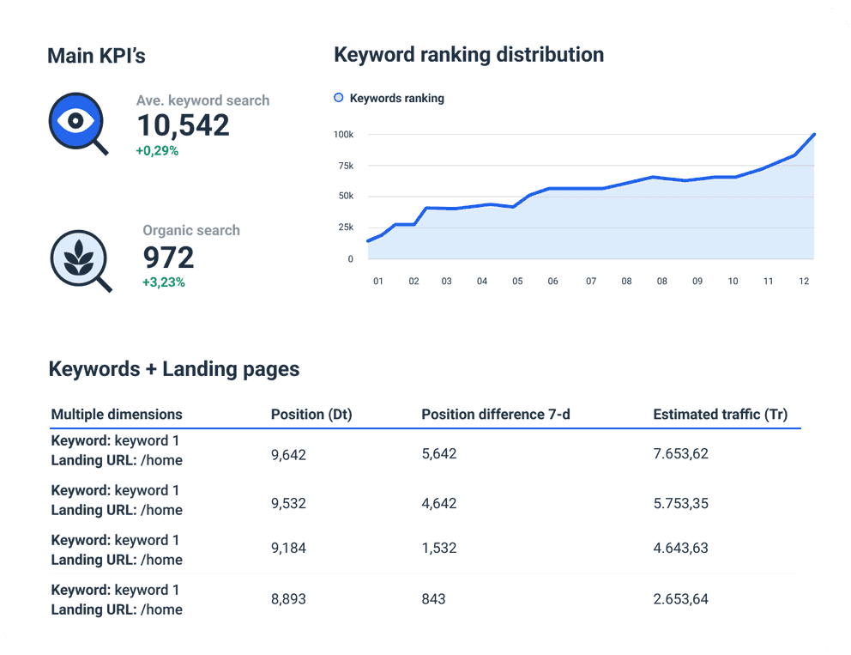Select the chart peak at month 12
This screenshot has height=655, width=851.
(813, 135)
